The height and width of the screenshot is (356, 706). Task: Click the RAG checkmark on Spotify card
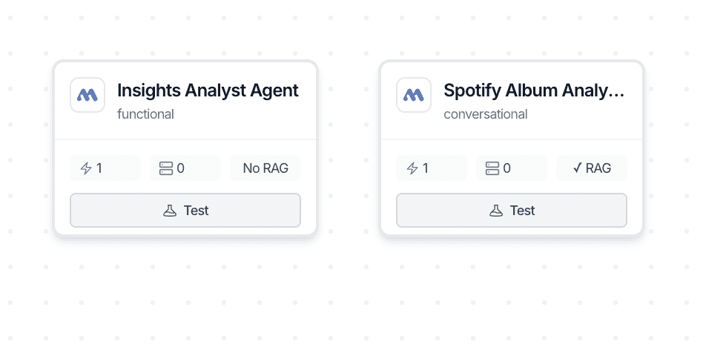click(577, 168)
